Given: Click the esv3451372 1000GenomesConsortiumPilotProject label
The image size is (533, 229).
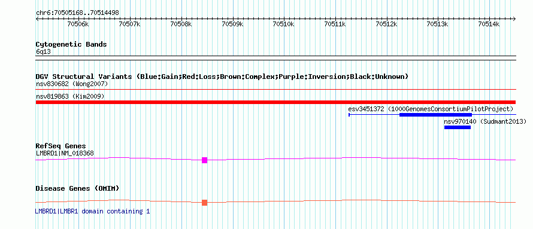Looking at the screenshot, I should (431, 109).
